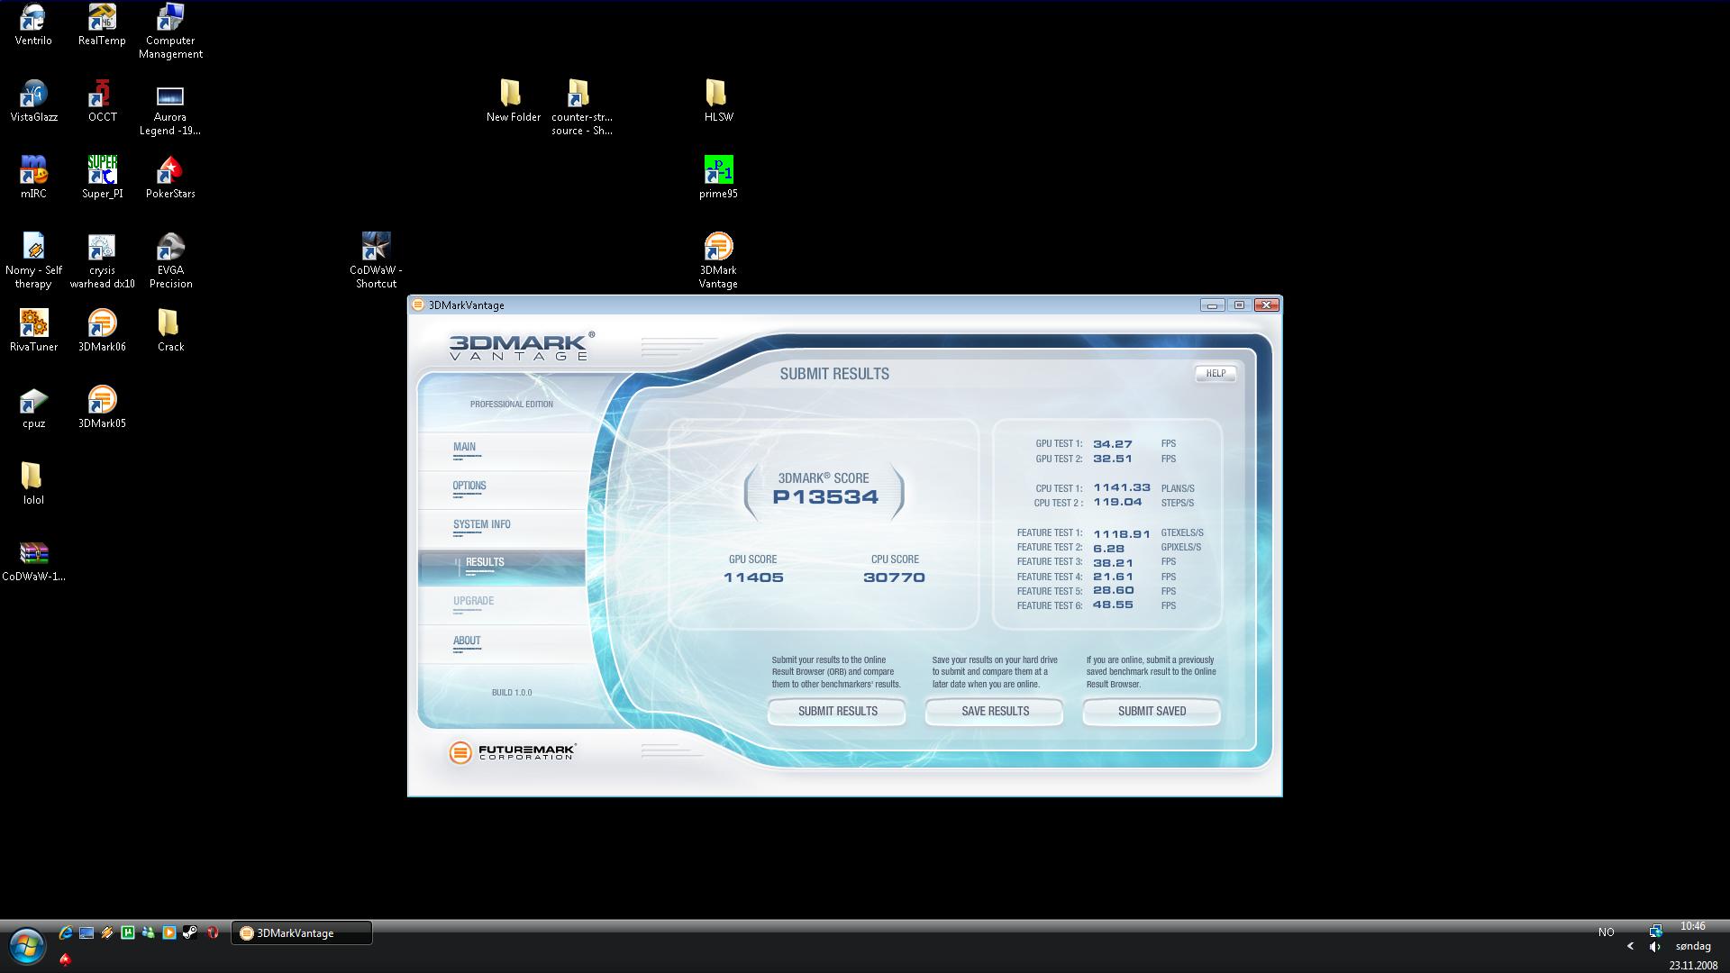Viewport: 1730px width, 973px height.
Task: Click the CPU TEST 1 value 1141.33
Action: pyautogui.click(x=1122, y=487)
